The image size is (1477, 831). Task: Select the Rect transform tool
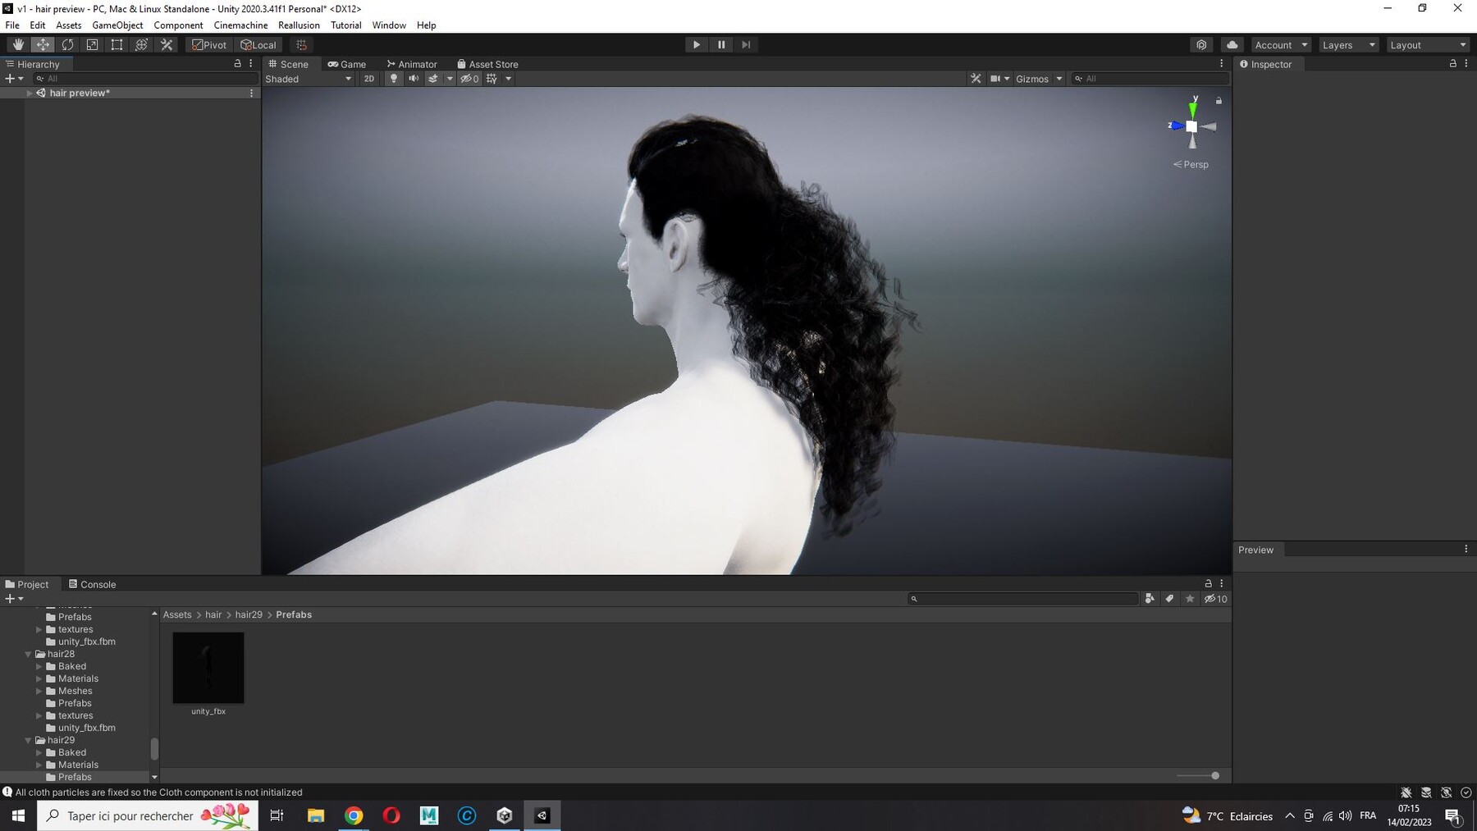117,45
